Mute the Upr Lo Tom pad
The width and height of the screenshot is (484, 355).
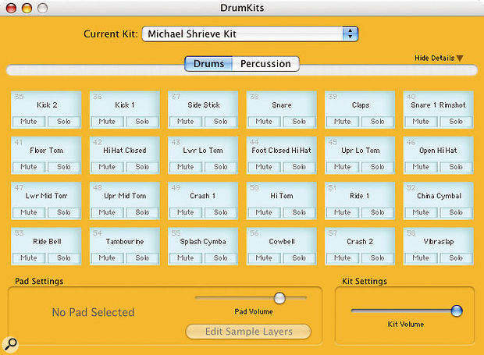(x=343, y=167)
